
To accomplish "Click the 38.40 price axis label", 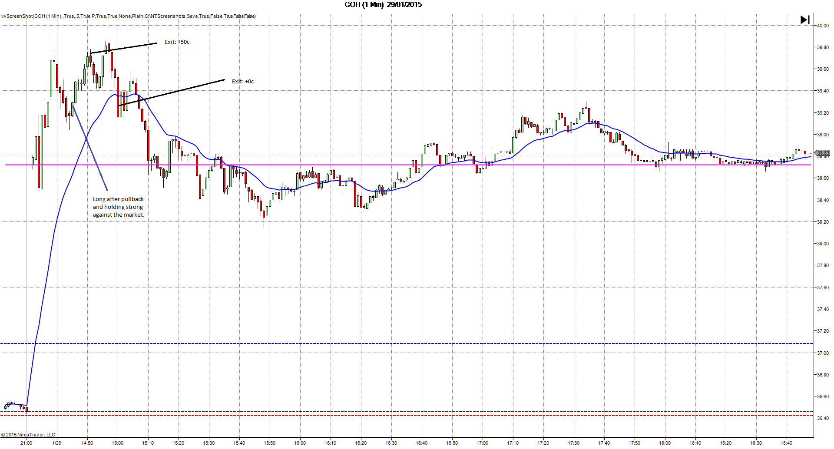I will [823, 200].
